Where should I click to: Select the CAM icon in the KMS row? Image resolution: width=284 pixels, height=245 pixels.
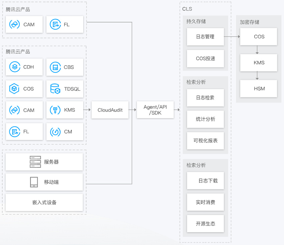coord(14,110)
